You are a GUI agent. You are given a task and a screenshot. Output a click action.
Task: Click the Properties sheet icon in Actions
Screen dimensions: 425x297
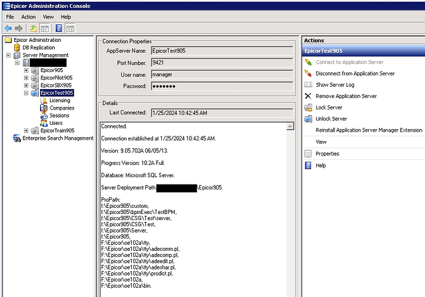point(308,154)
